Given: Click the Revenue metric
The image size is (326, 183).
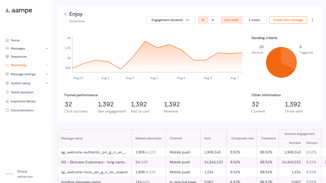Looking at the screenshot, I should [172, 107].
